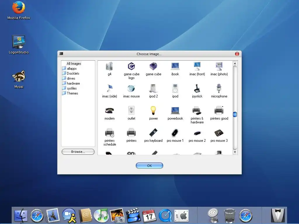Viewport: 299px width, 224px height.
Task: Confirm selection with the OK button
Action: click(x=149, y=166)
